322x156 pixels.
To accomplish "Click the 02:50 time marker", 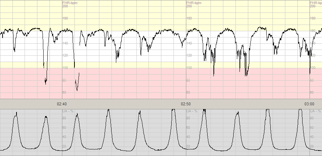I will 186,104.
